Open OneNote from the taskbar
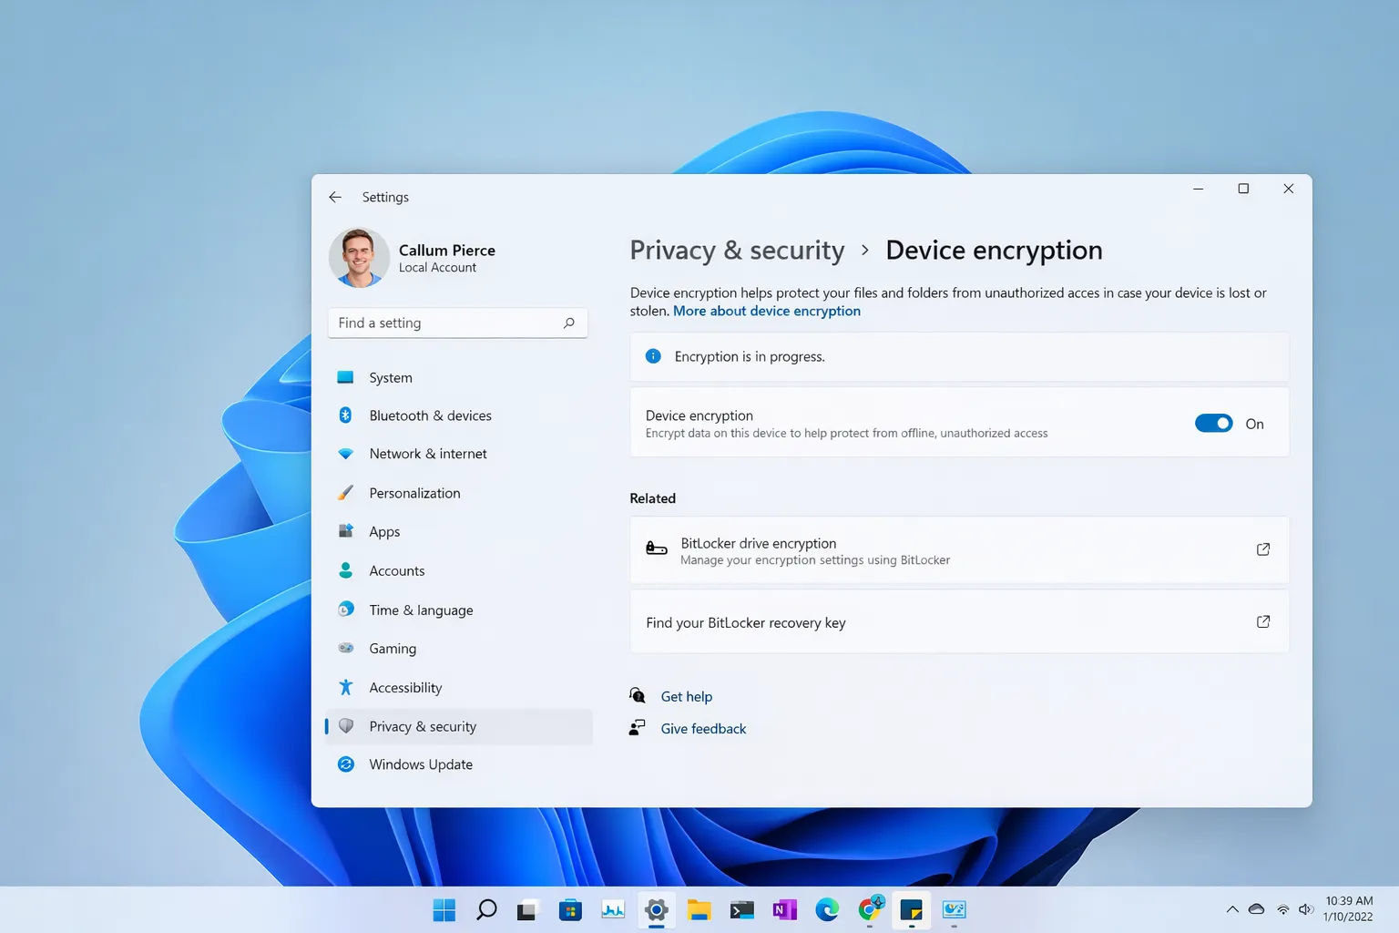Image resolution: width=1399 pixels, height=933 pixels. [784, 909]
